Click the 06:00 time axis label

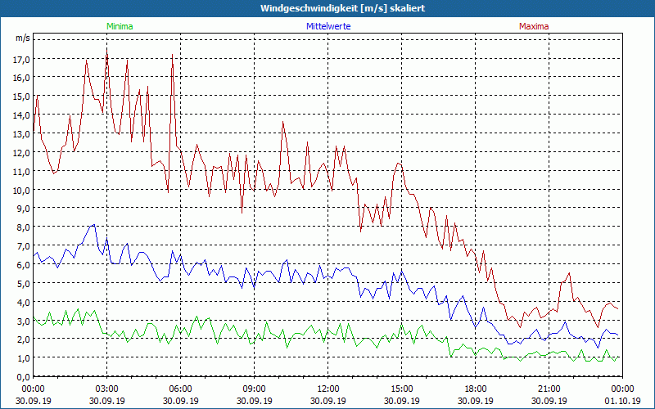(x=180, y=389)
